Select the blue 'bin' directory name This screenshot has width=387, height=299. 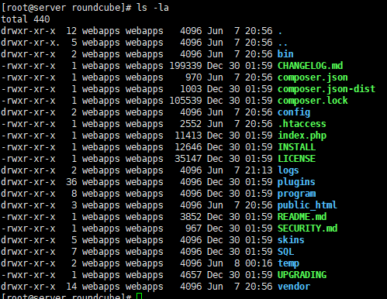click(285, 54)
